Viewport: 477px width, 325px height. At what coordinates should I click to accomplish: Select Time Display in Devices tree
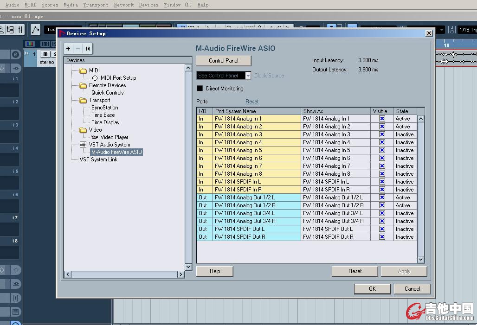click(105, 122)
